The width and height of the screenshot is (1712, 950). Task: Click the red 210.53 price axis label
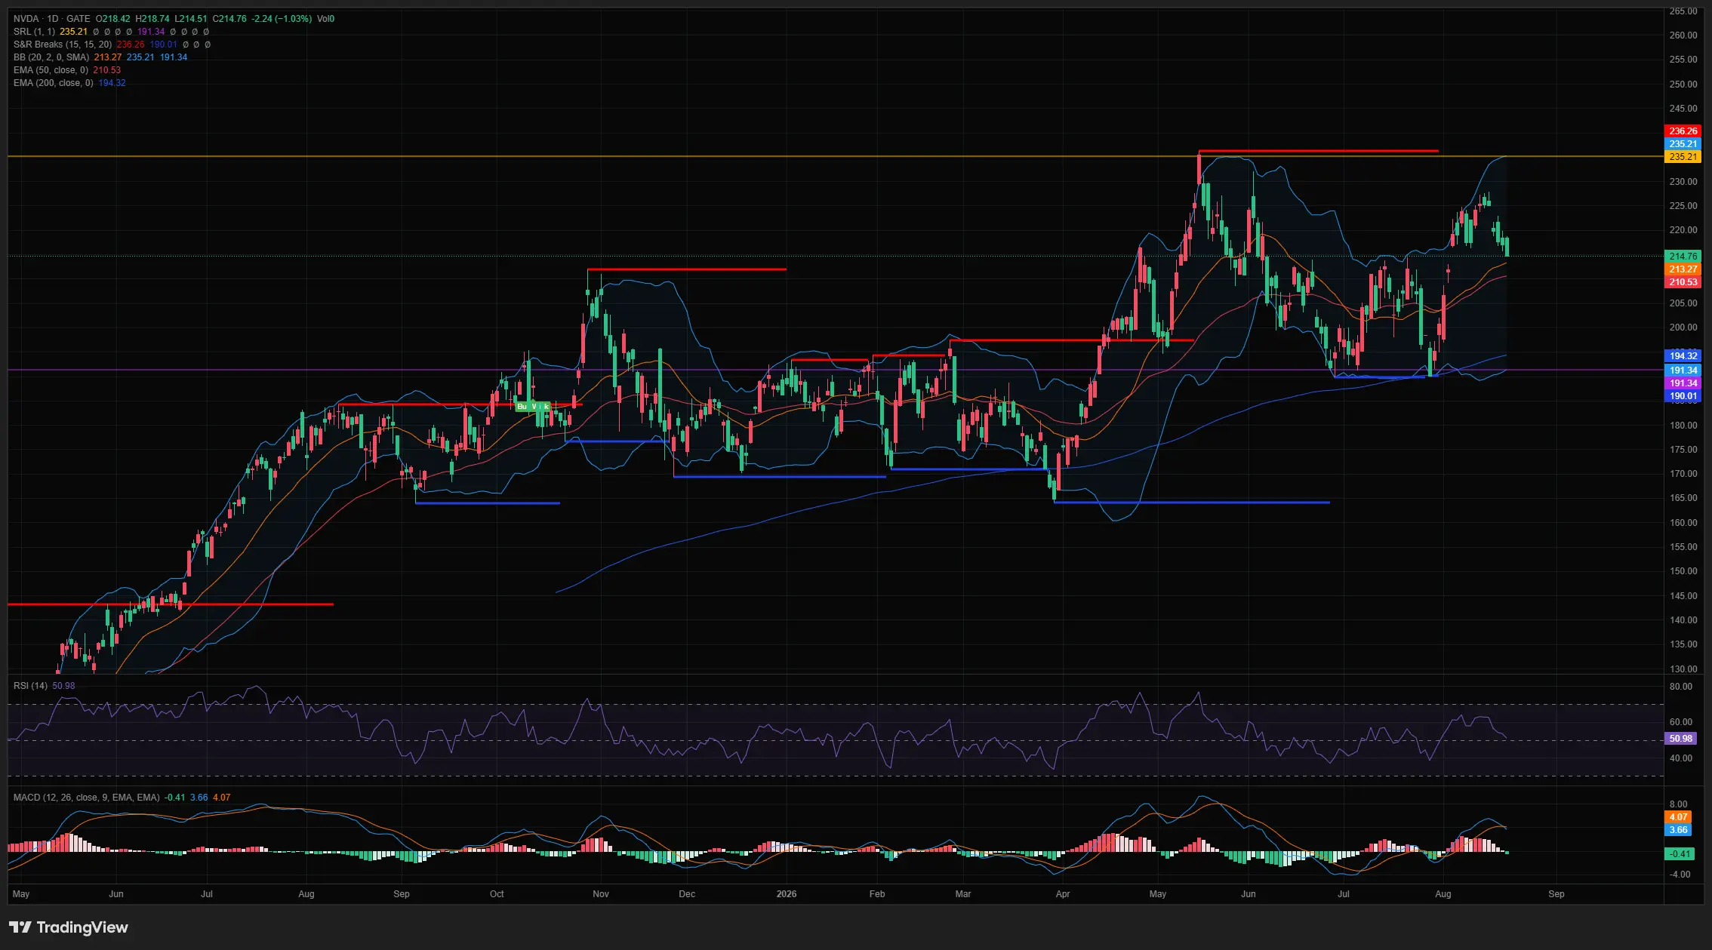[x=1683, y=282]
